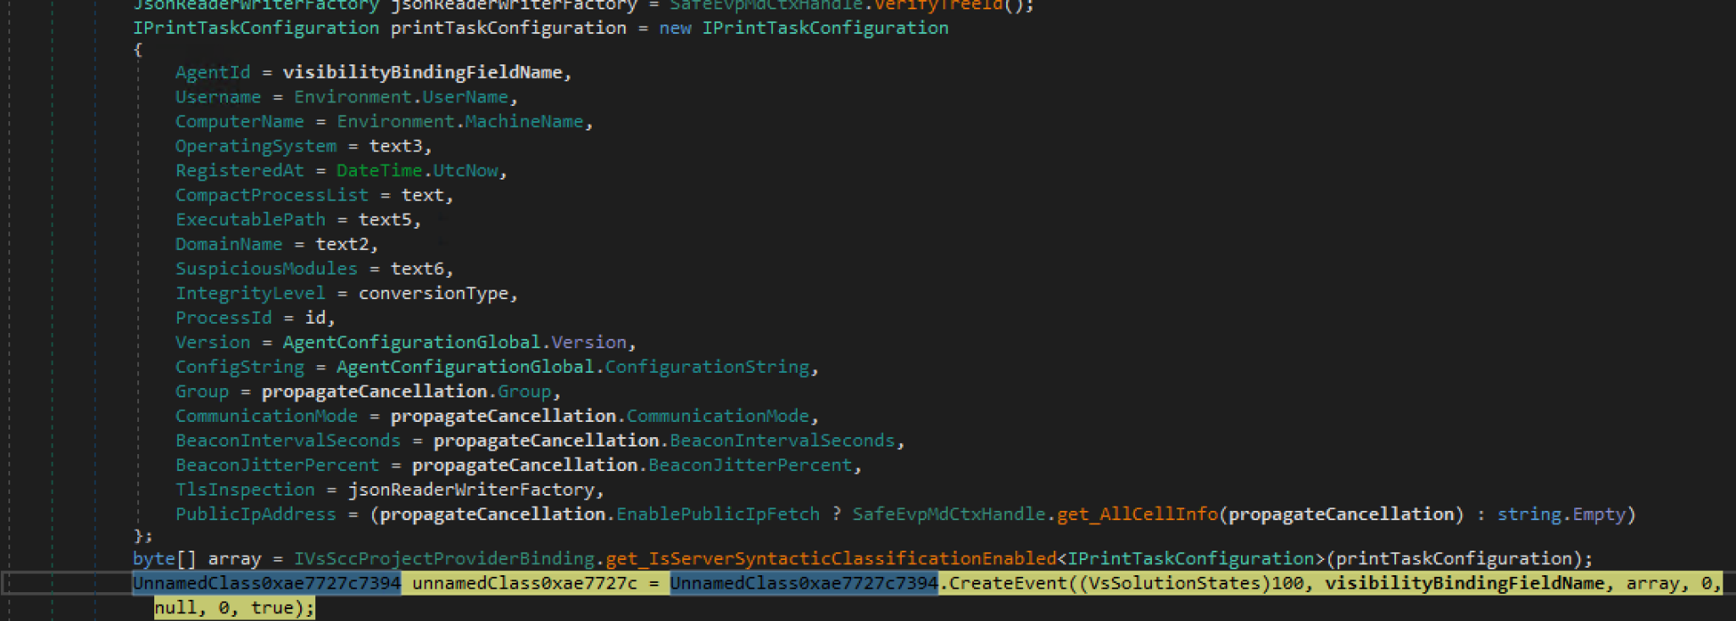Select the visibilityBindingFieldName value after AgentId
1736x621 pixels.
click(x=422, y=73)
